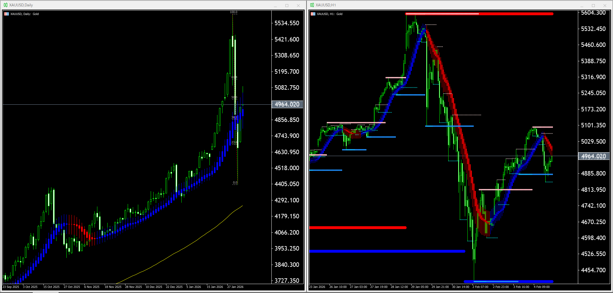Click the 5308.650 price label
613x293 pixels.
tap(287, 55)
